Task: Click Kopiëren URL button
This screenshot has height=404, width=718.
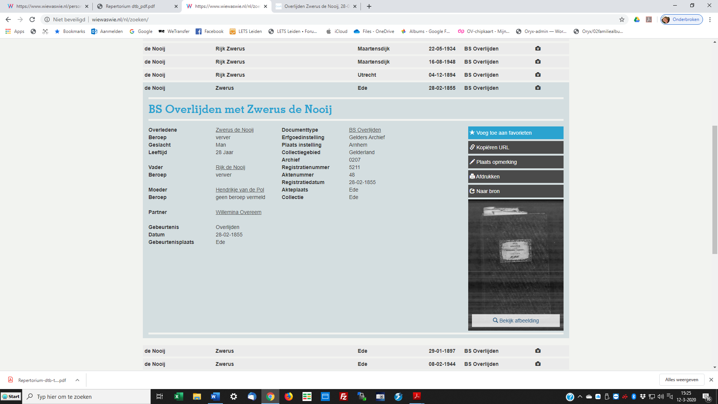Action: click(x=515, y=147)
